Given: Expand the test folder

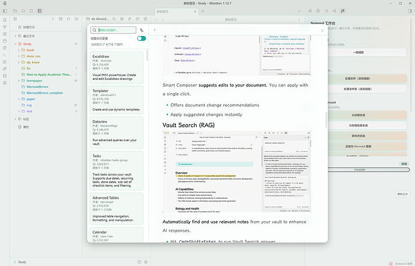Looking at the screenshot, I should [19, 111].
